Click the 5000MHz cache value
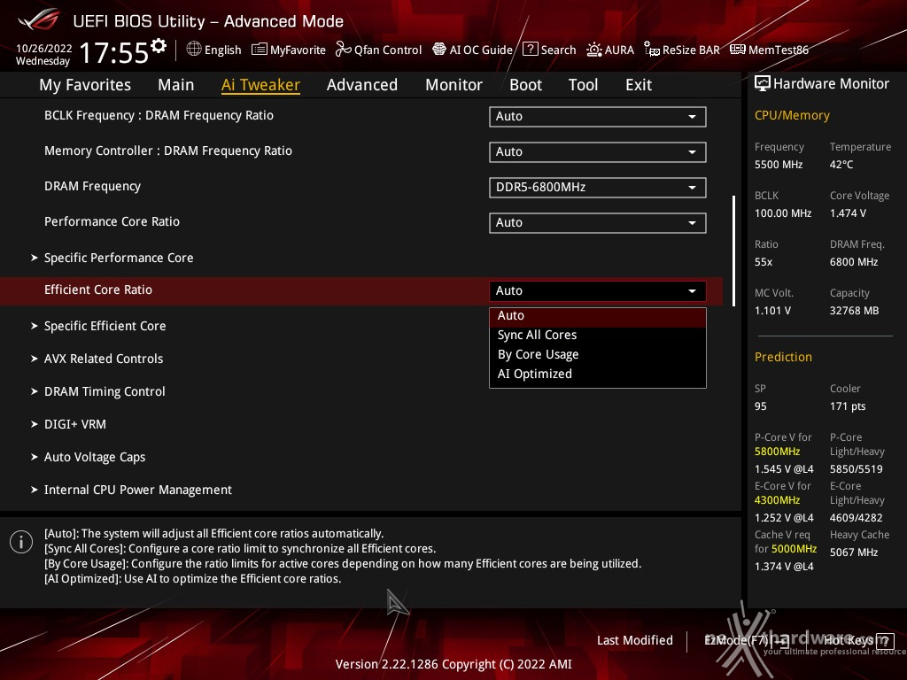The height and width of the screenshot is (680, 907). [795, 549]
